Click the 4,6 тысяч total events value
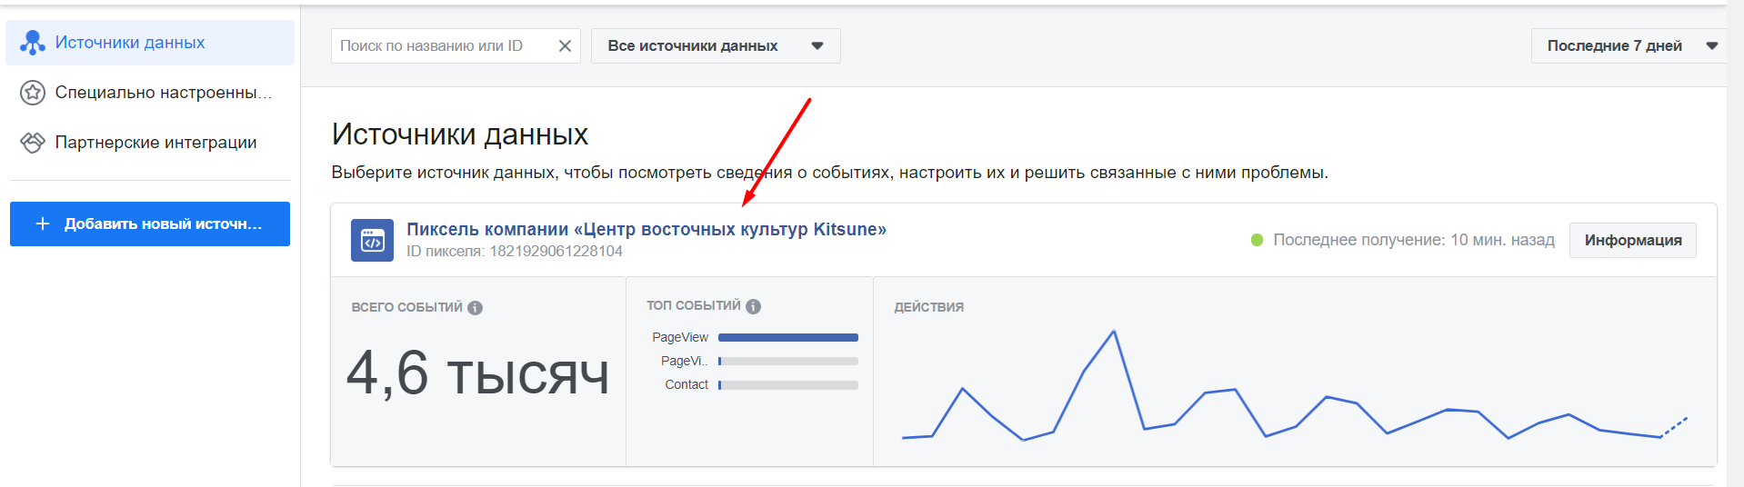Image resolution: width=1744 pixels, height=487 pixels. 478,373
